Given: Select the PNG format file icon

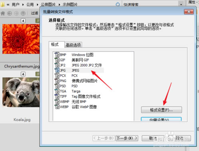Looking at the screenshot, I should (x=57, y=81).
